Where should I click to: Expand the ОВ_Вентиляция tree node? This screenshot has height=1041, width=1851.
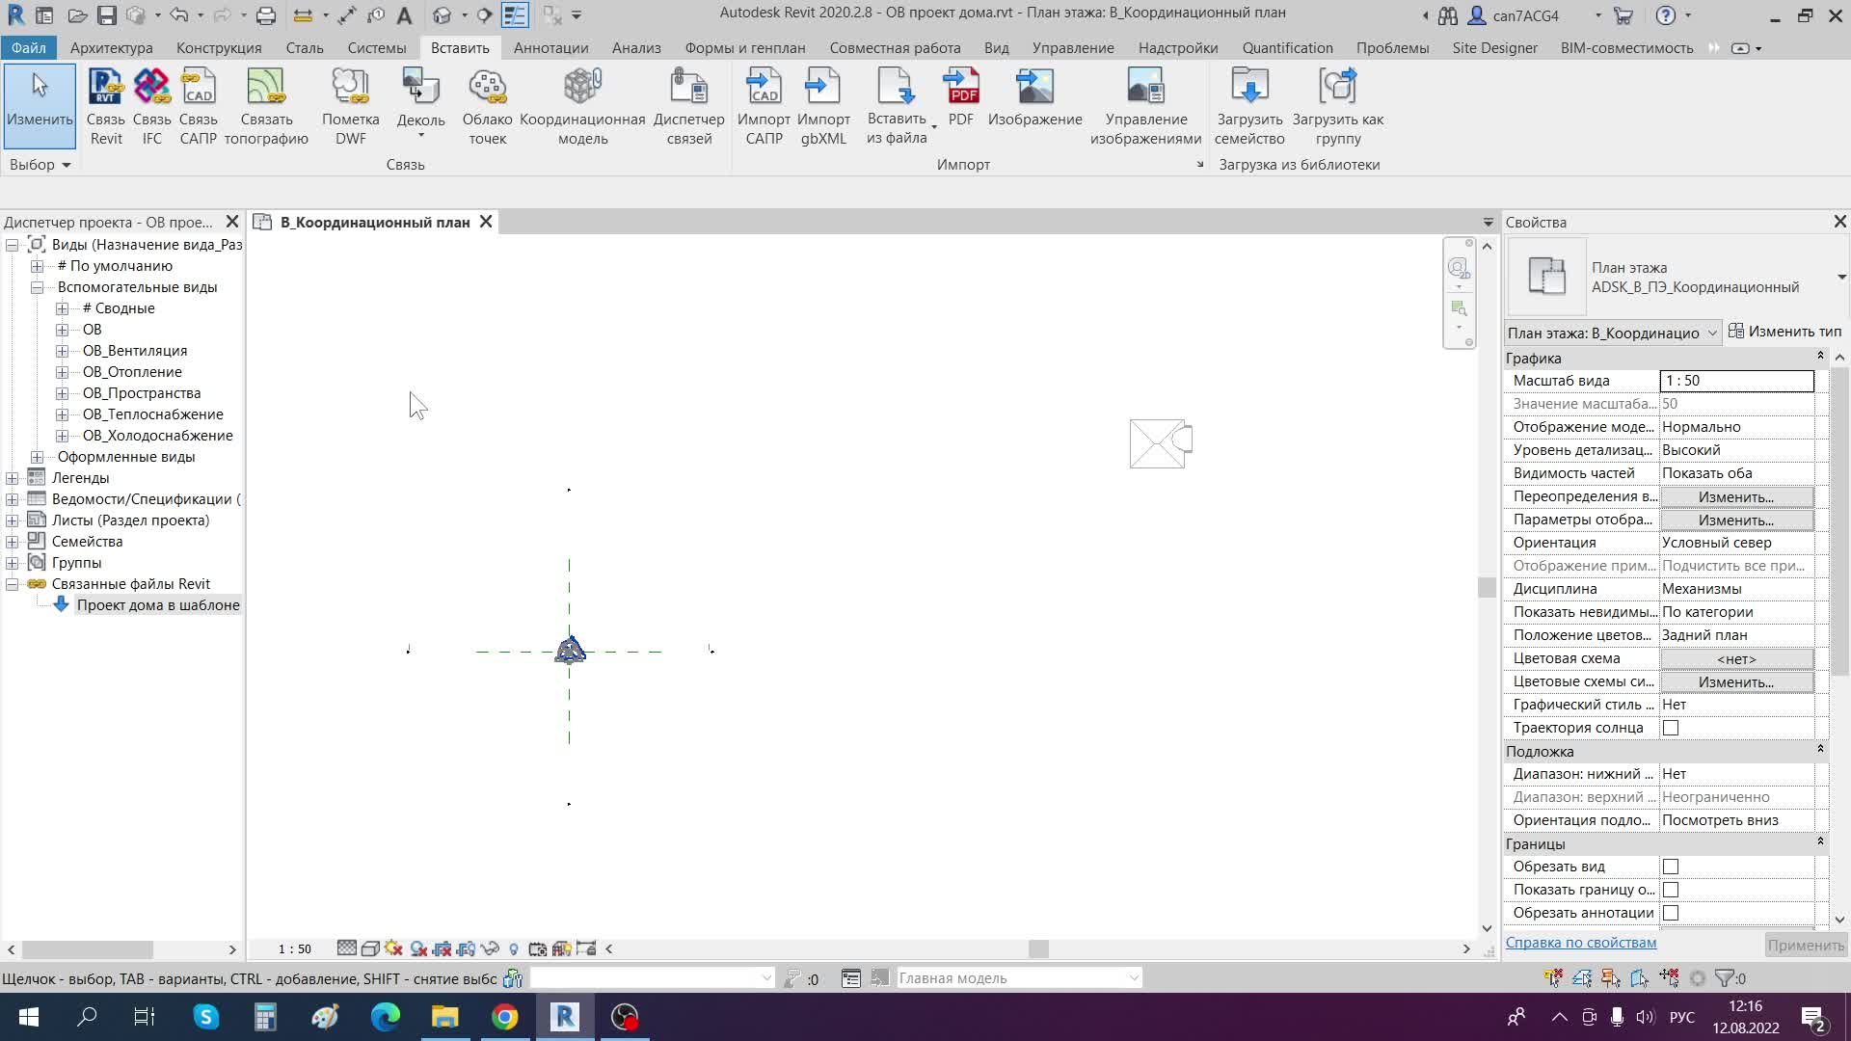pos(62,351)
